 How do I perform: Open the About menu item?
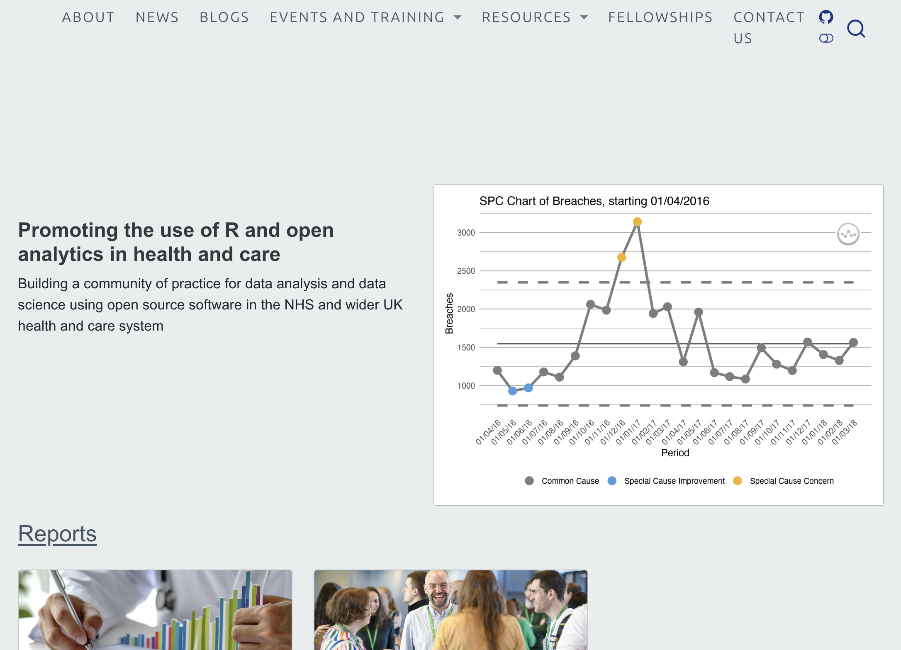pos(88,17)
